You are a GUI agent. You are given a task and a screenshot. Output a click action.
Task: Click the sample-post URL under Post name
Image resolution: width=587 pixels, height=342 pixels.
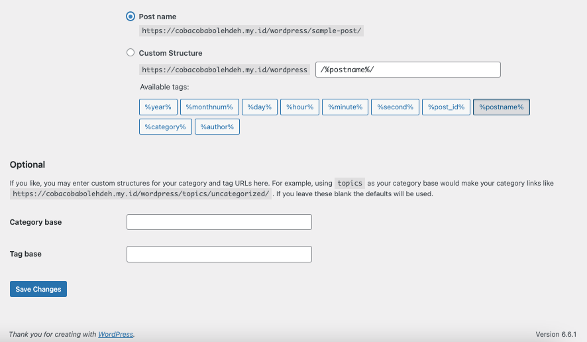[251, 30]
